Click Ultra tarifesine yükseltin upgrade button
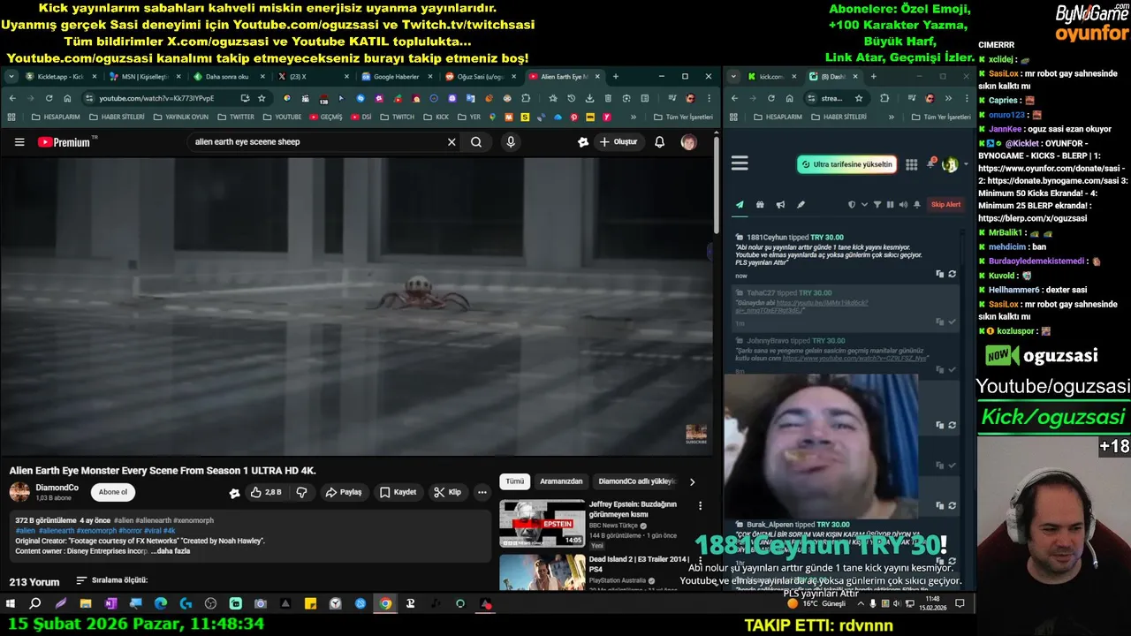Viewport: 1131px width, 636px height. 846,164
